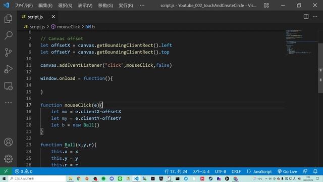Open the 表示(V) menu
This screenshot has height=182, width=323.
85,6
